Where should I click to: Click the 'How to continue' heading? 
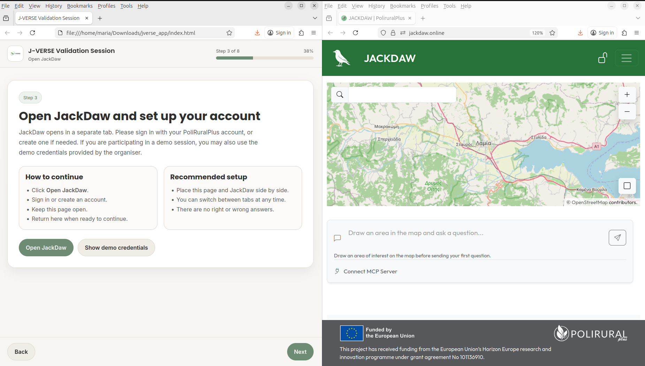(x=54, y=177)
